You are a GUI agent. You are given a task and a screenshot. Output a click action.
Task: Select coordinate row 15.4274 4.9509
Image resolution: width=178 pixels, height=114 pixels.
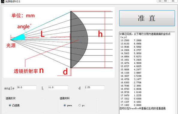(131, 63)
